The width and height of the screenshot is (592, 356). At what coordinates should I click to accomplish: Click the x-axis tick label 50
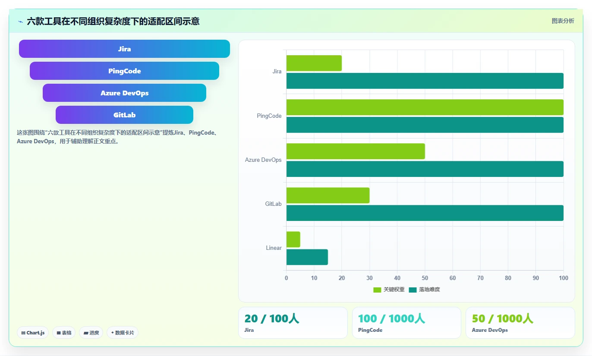coord(425,278)
